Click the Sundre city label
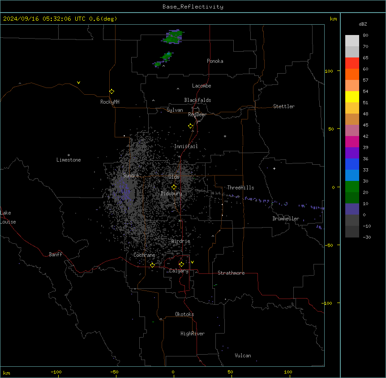 click(131, 176)
